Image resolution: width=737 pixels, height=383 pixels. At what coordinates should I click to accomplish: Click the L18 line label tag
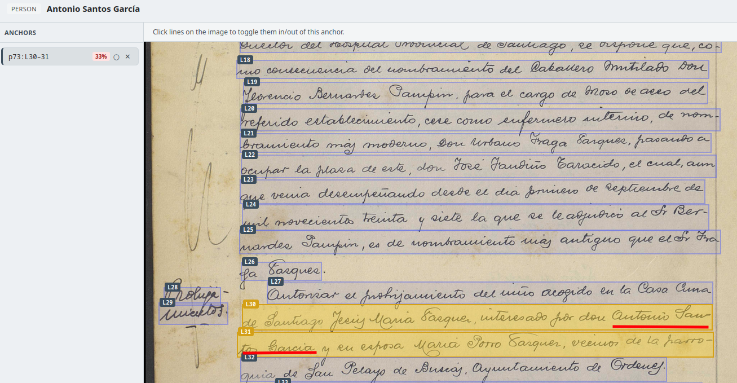(x=245, y=60)
